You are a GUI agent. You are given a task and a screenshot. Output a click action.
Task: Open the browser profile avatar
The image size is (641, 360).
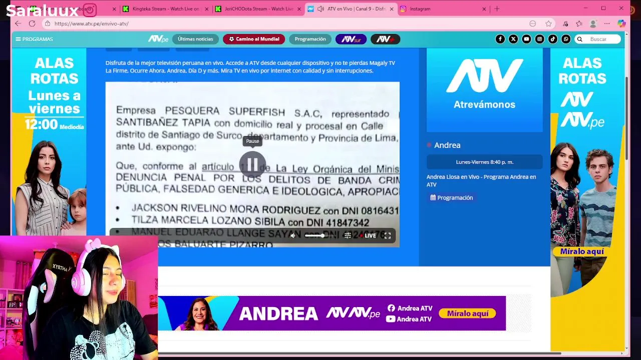(593, 23)
